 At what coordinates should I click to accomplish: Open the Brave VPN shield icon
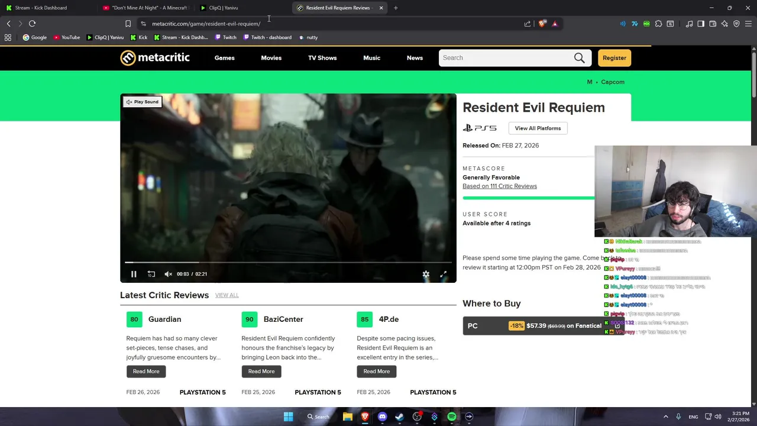click(736, 24)
